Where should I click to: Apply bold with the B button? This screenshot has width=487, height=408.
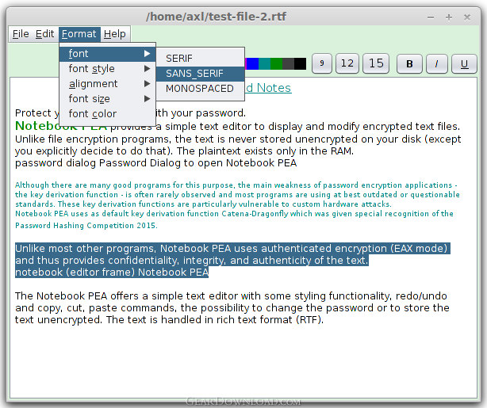tap(409, 64)
